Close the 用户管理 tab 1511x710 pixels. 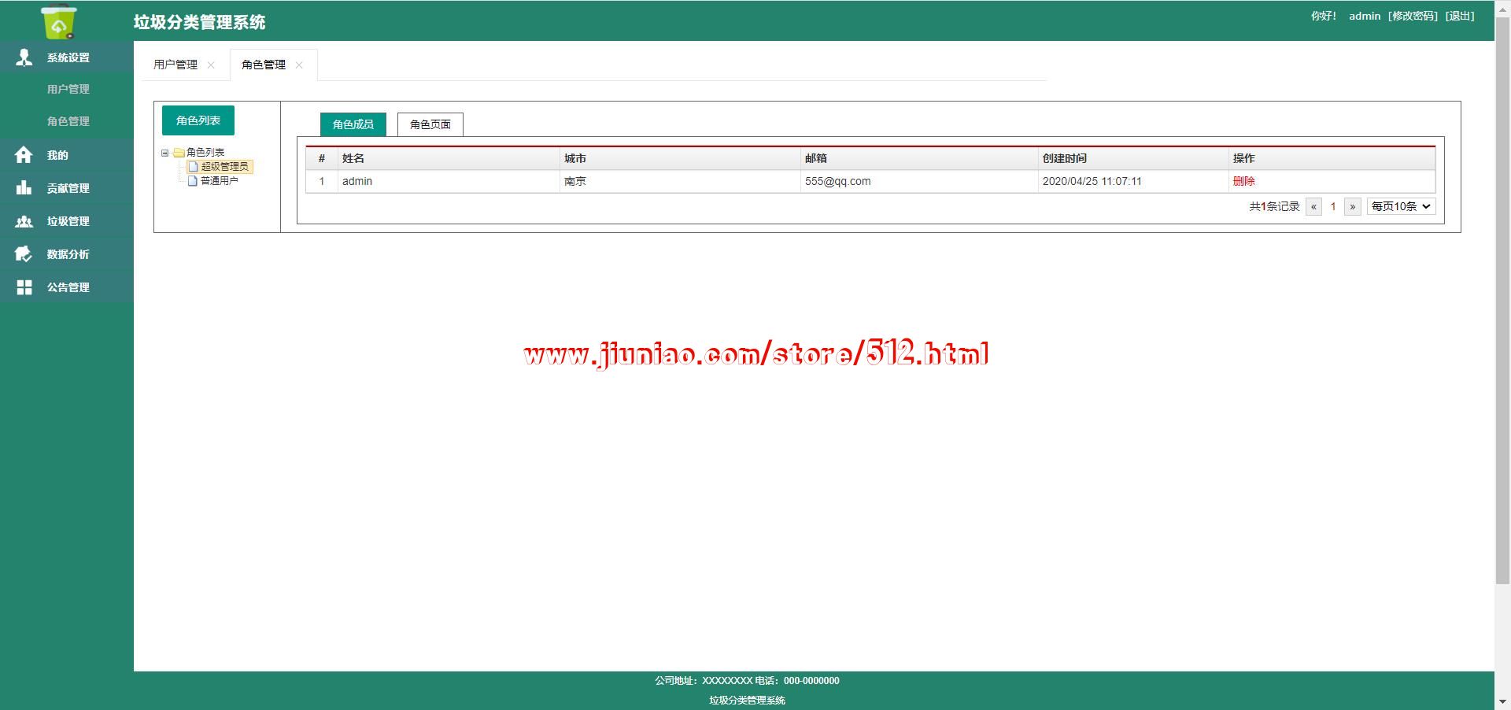pos(211,65)
